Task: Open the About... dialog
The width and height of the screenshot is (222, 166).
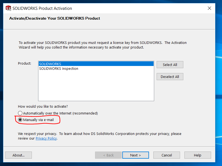Action: [19, 155]
